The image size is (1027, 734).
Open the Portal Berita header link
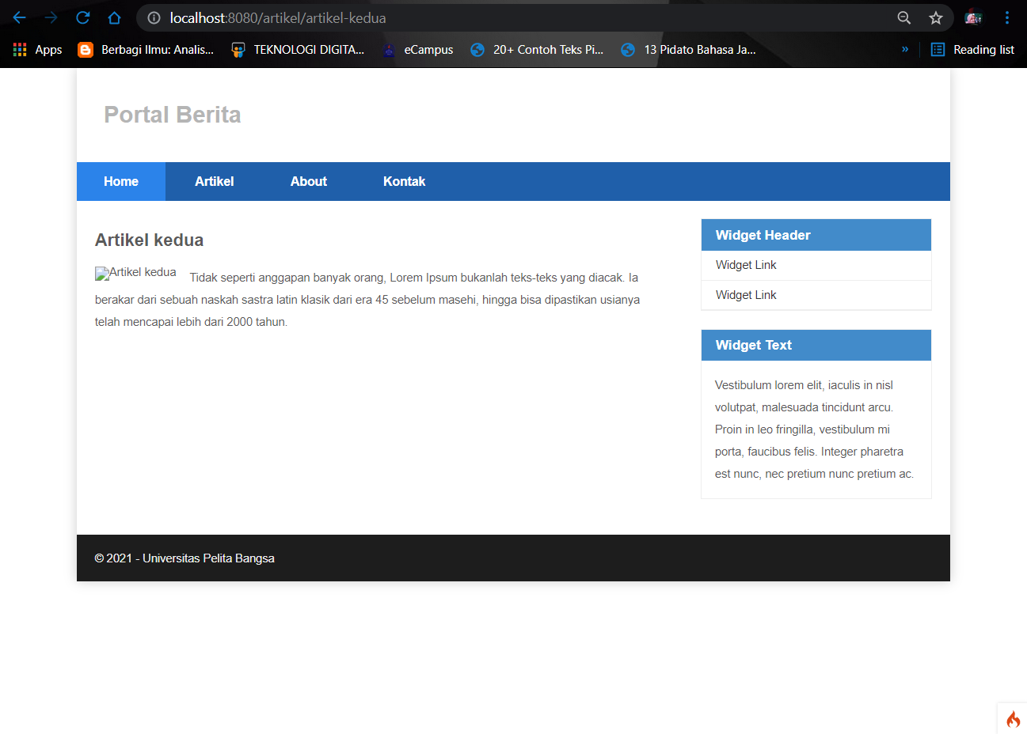pyautogui.click(x=172, y=114)
